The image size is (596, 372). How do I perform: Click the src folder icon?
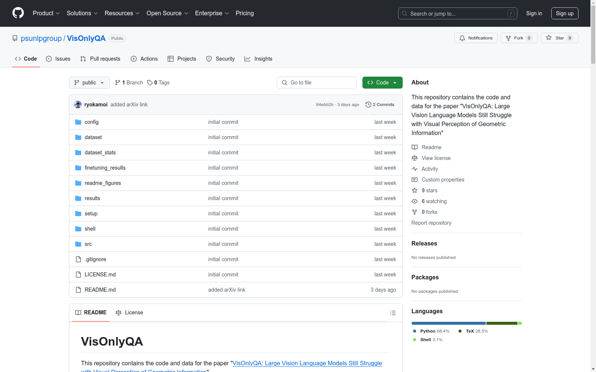coord(78,244)
